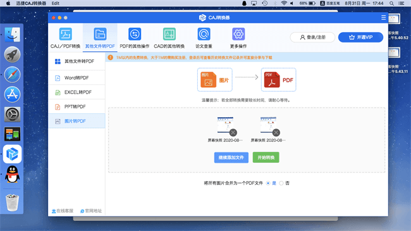Image resolution: width=411 pixels, height=231 pixels.
Task: Remove the second 屏幕快照 file with X
Action: 276,132
